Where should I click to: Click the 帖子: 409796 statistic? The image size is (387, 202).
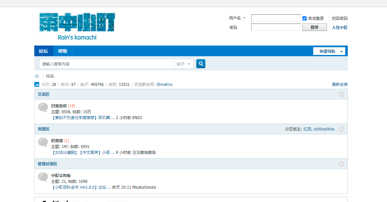click(92, 85)
